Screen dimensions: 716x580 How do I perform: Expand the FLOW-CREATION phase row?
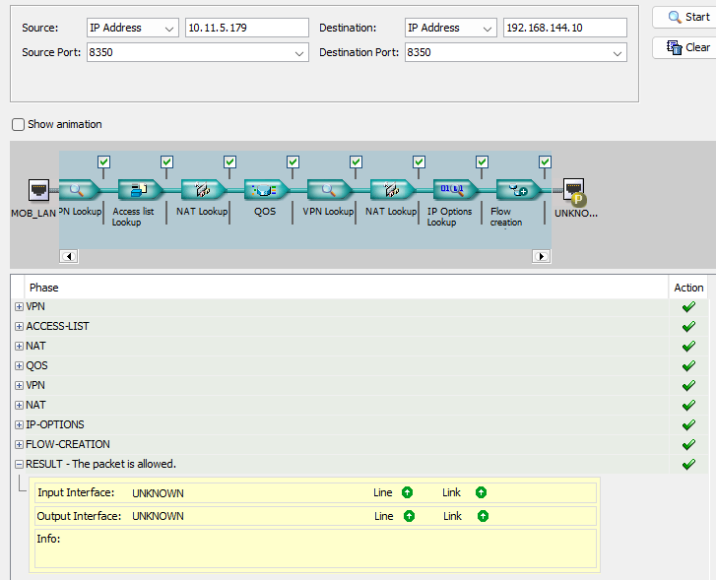click(19, 445)
